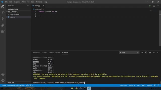Open the Accounts menu icon
This screenshot has width=161, height=90.
[x=3, y=74]
